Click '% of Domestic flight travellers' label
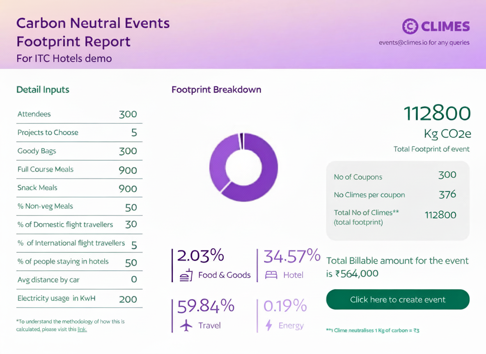The image size is (486, 354). click(65, 225)
